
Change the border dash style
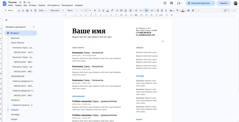pos(193,10)
